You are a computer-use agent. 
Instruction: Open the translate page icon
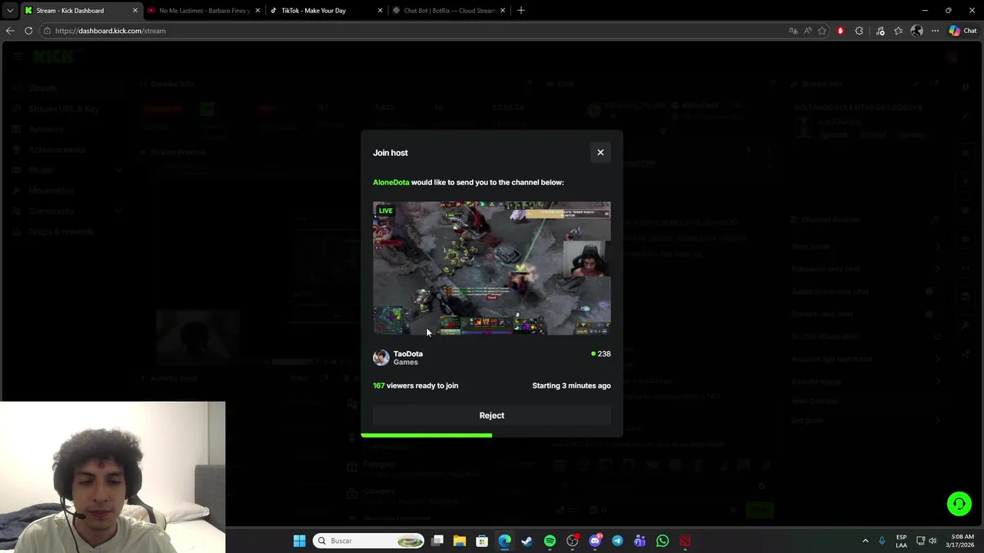pos(793,31)
